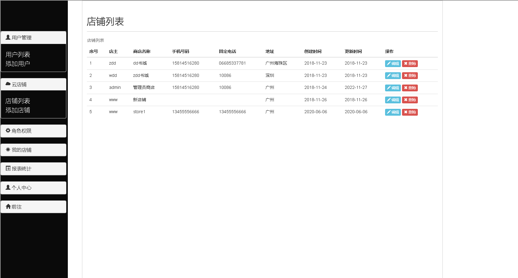This screenshot has width=518, height=278.
Task: Click the asterisk icon beside 我的店铺
Action: coord(8,149)
